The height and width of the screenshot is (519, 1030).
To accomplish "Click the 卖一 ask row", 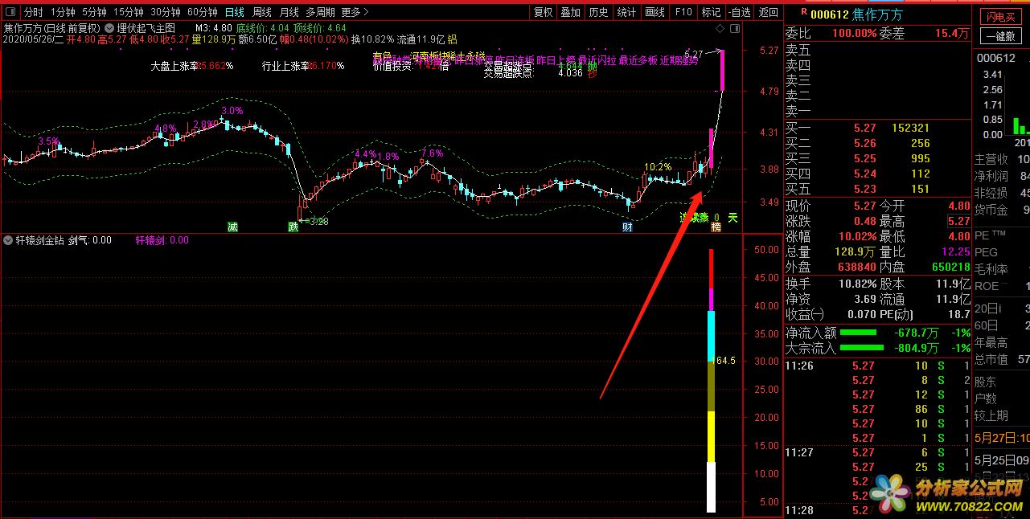I will click(x=878, y=111).
